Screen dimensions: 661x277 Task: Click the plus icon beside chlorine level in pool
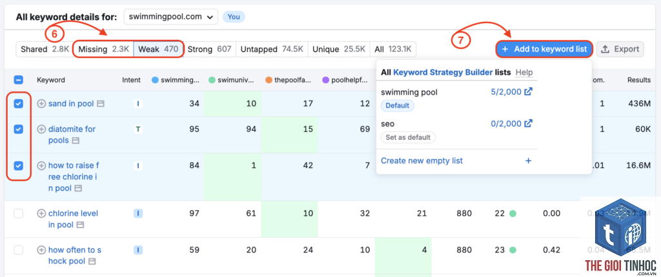41,213
